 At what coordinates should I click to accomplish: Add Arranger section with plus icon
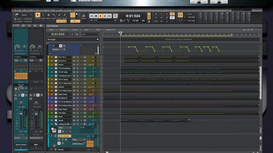point(98,40)
